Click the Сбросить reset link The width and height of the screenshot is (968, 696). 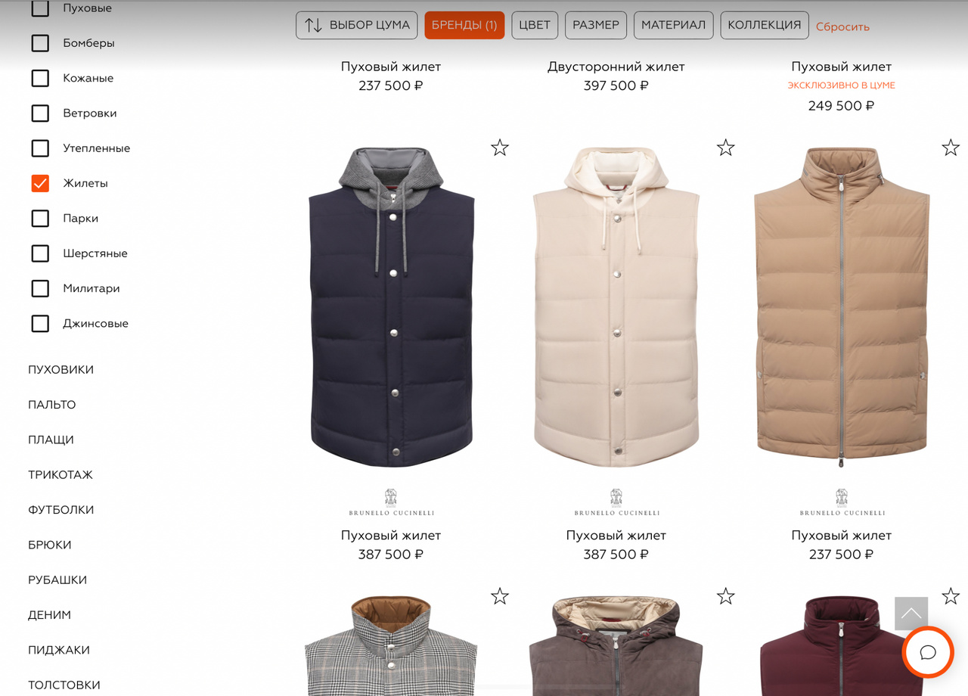click(x=842, y=26)
